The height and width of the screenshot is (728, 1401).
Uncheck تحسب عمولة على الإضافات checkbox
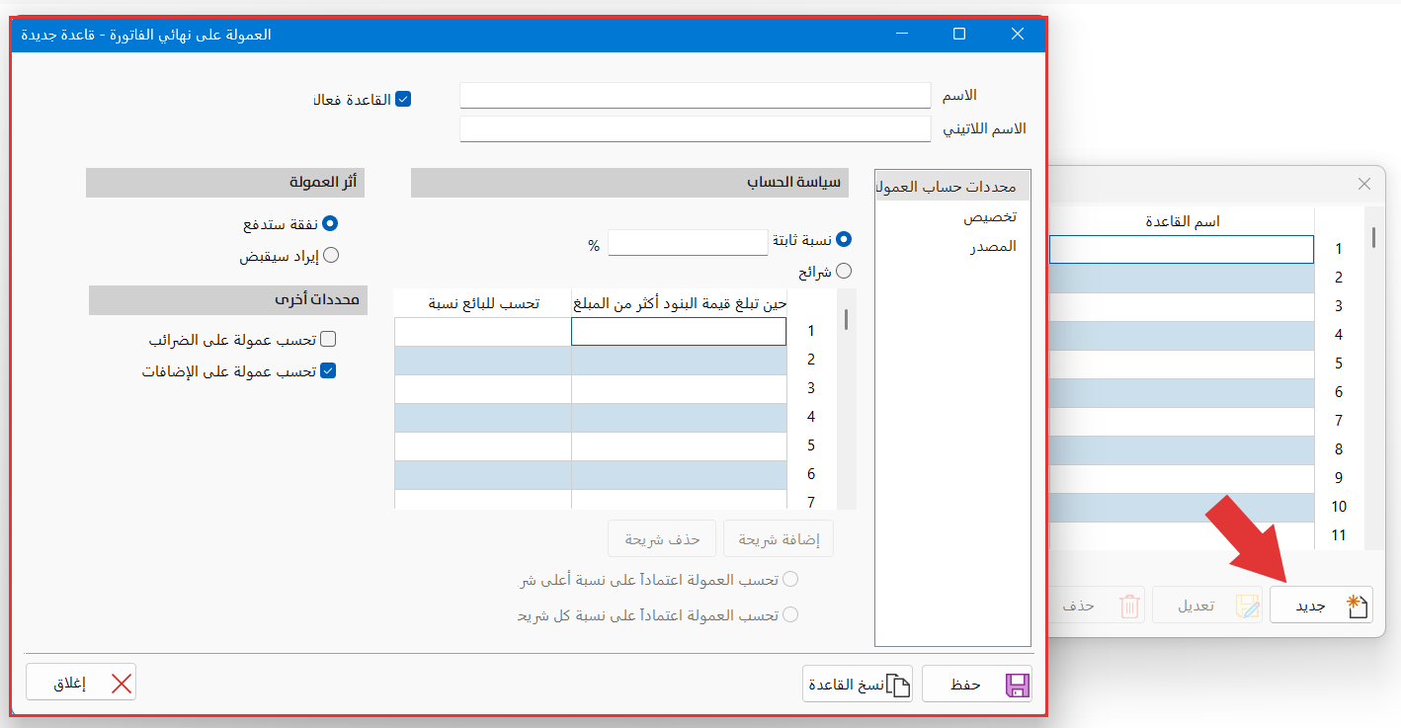(x=329, y=371)
